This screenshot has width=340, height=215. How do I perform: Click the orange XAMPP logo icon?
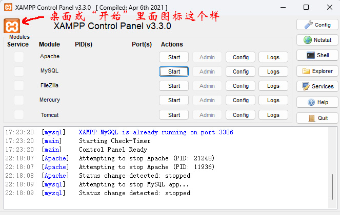(x=12, y=26)
